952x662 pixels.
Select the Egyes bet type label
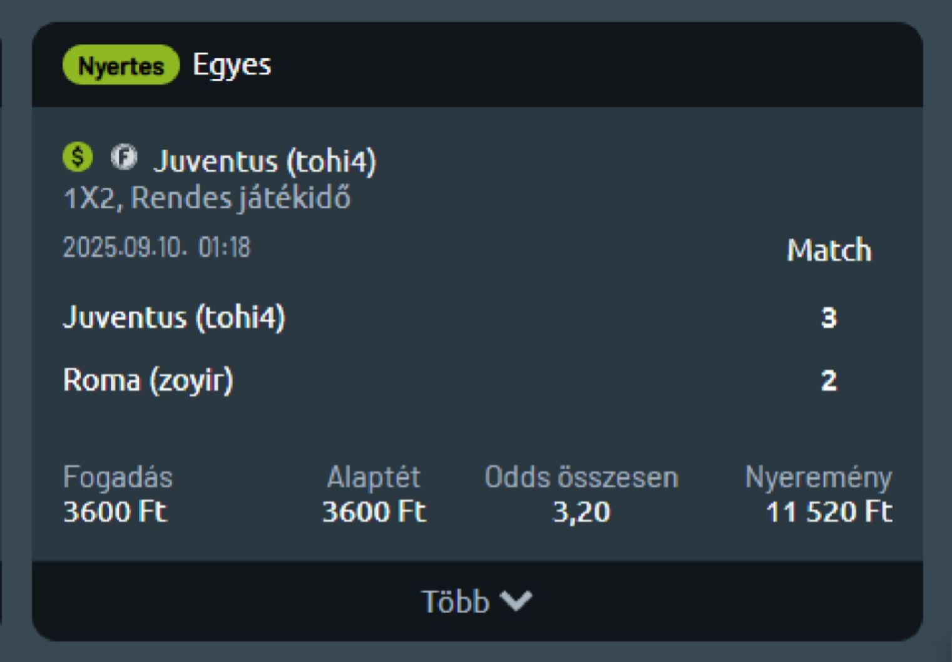tap(232, 65)
